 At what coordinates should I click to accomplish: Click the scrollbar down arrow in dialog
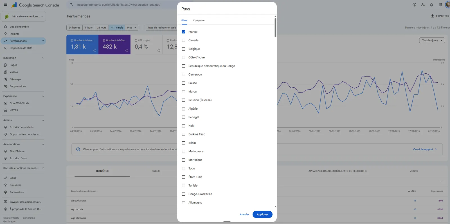[275, 206]
